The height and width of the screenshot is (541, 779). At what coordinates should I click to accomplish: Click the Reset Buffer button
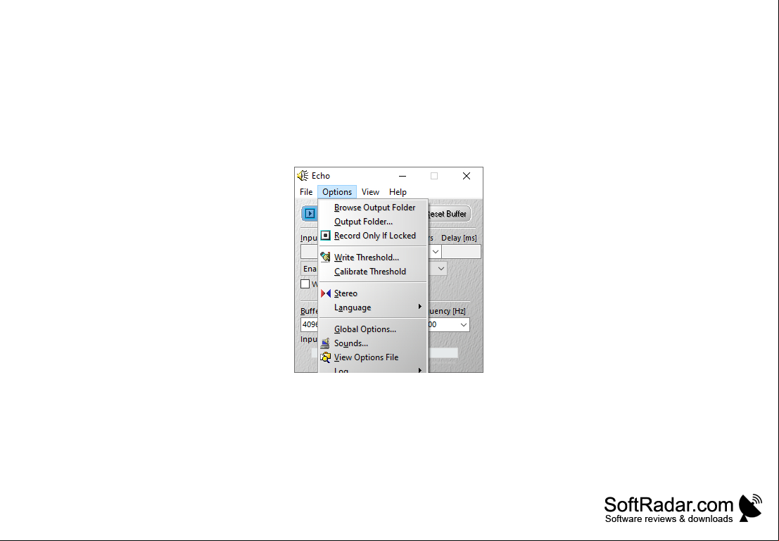pos(449,214)
